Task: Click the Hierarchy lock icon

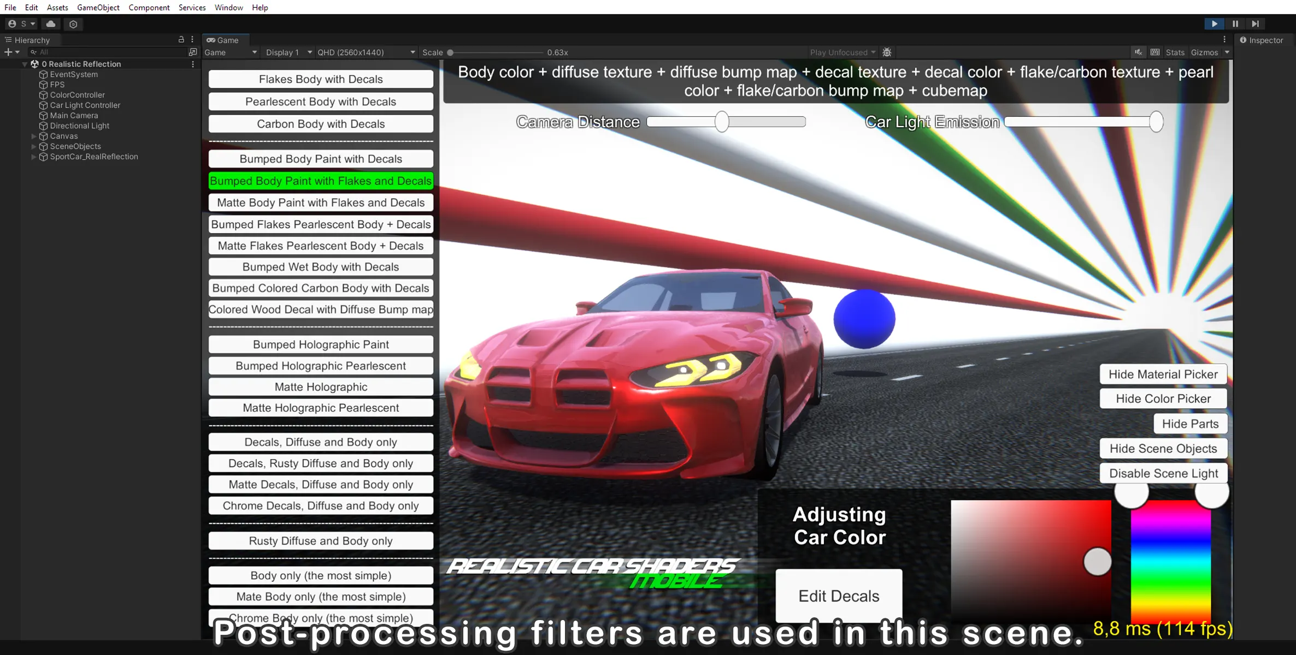Action: [x=181, y=40]
